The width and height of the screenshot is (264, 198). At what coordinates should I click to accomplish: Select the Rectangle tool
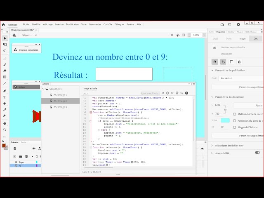click(x=5, y=77)
